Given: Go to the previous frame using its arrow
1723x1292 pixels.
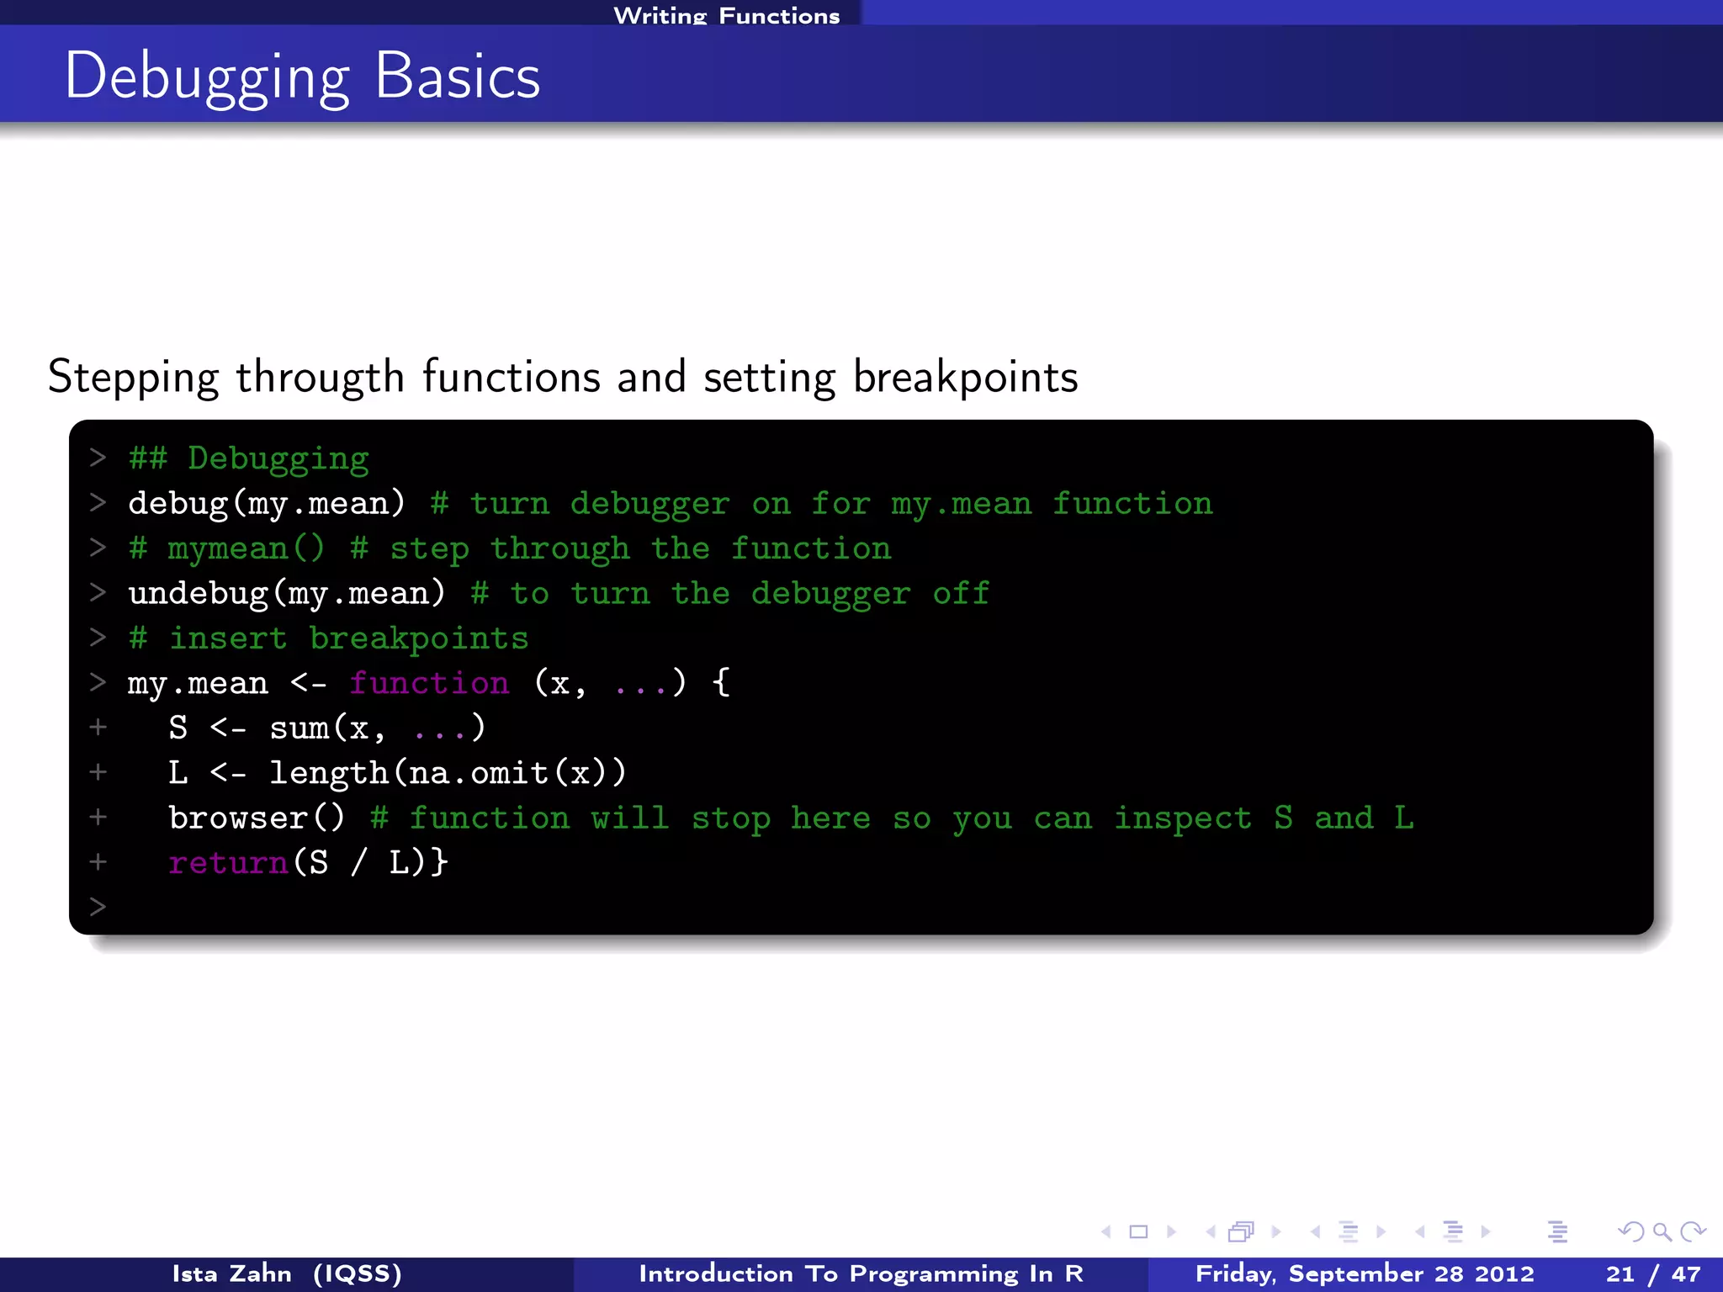Looking at the screenshot, I should (1211, 1232).
